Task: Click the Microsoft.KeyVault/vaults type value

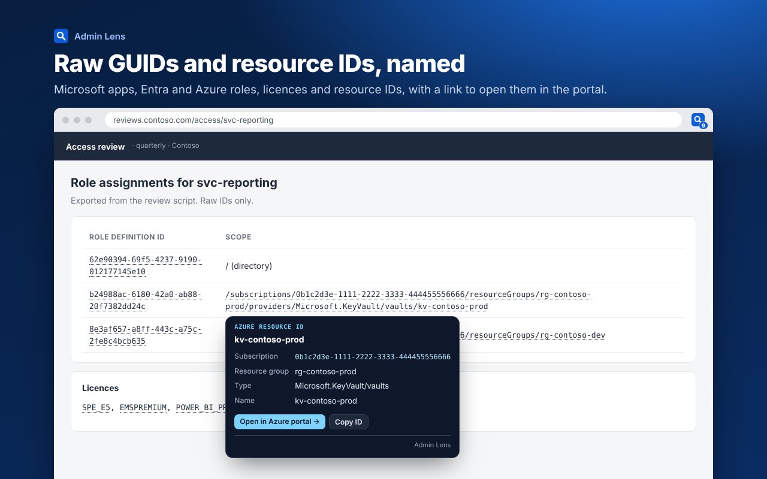Action: pos(342,386)
